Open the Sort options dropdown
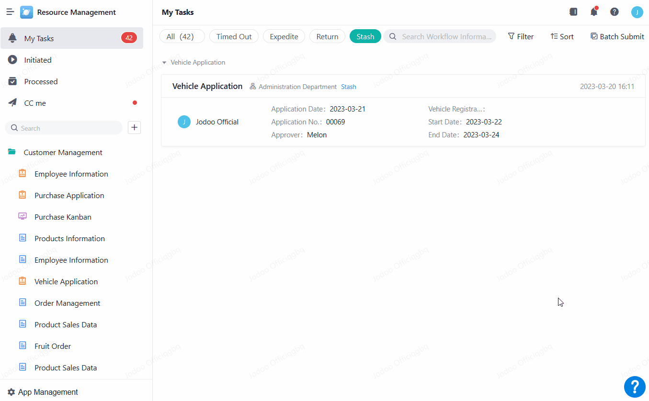The width and height of the screenshot is (649, 401). (x=562, y=36)
